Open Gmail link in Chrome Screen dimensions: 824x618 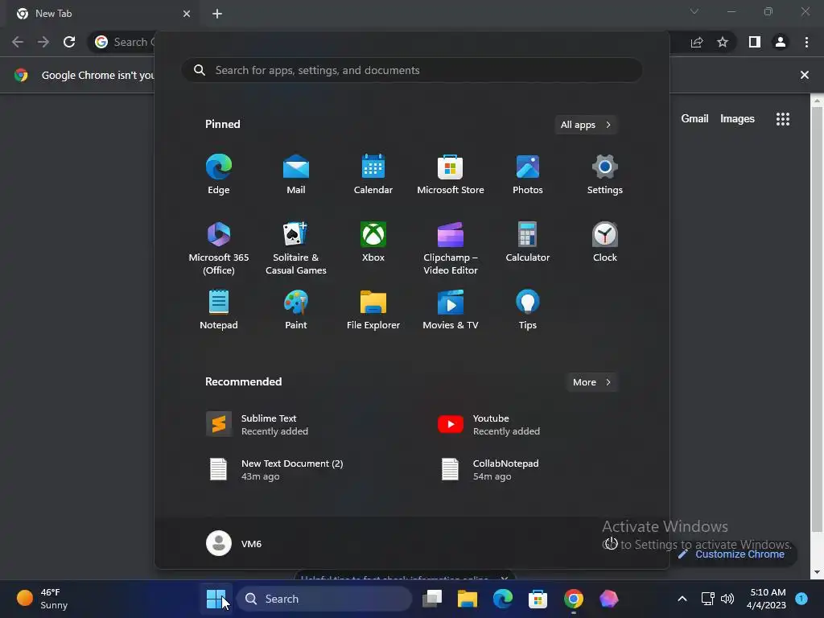pyautogui.click(x=694, y=119)
